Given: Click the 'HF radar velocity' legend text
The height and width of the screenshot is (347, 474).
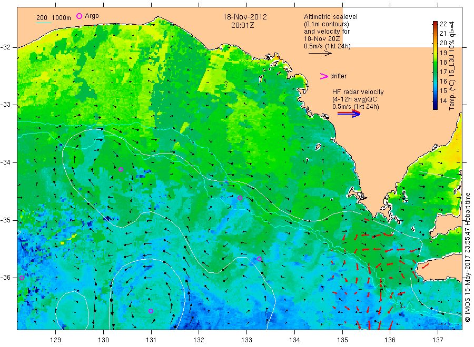Looking at the screenshot, I should click(x=358, y=92).
